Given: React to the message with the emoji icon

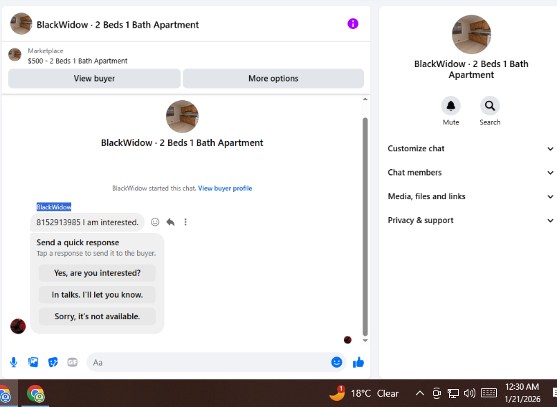Looking at the screenshot, I should 155,222.
